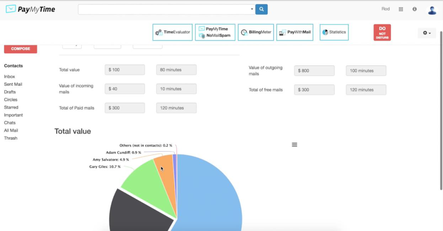Screen dimensions: 443x231
Task: Open the PayWithMail tab
Action: (295, 32)
